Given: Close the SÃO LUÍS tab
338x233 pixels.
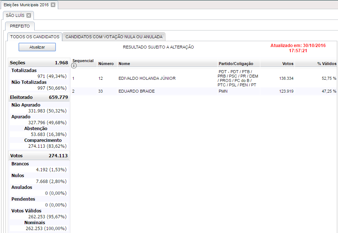Looking at the screenshot, I should [29, 15].
